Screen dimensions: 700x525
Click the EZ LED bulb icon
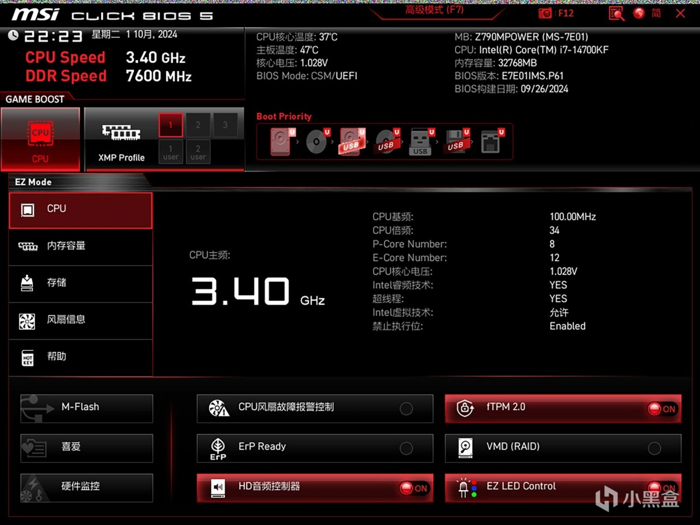466,488
